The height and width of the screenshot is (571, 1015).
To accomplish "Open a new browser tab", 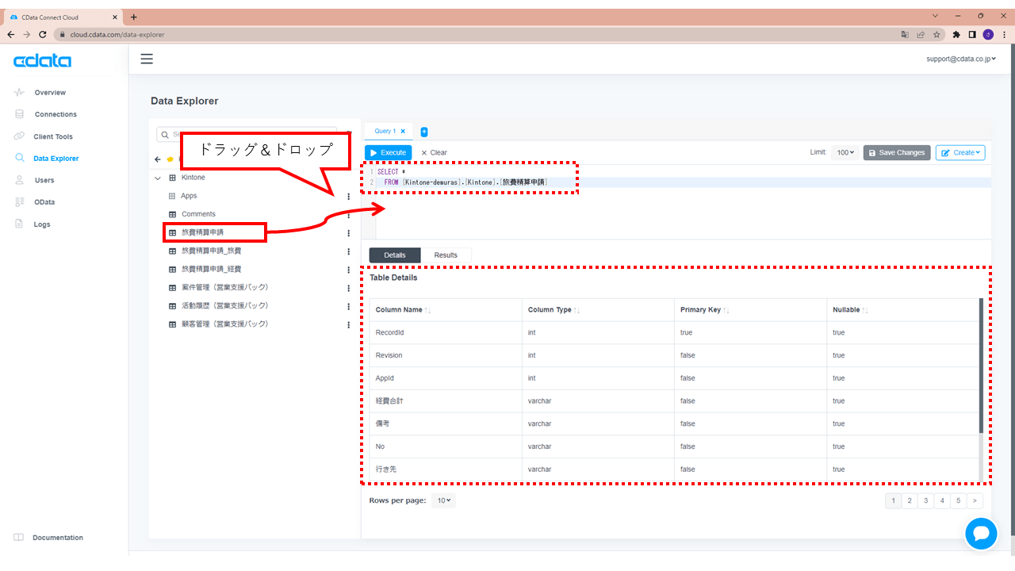I will pos(133,17).
